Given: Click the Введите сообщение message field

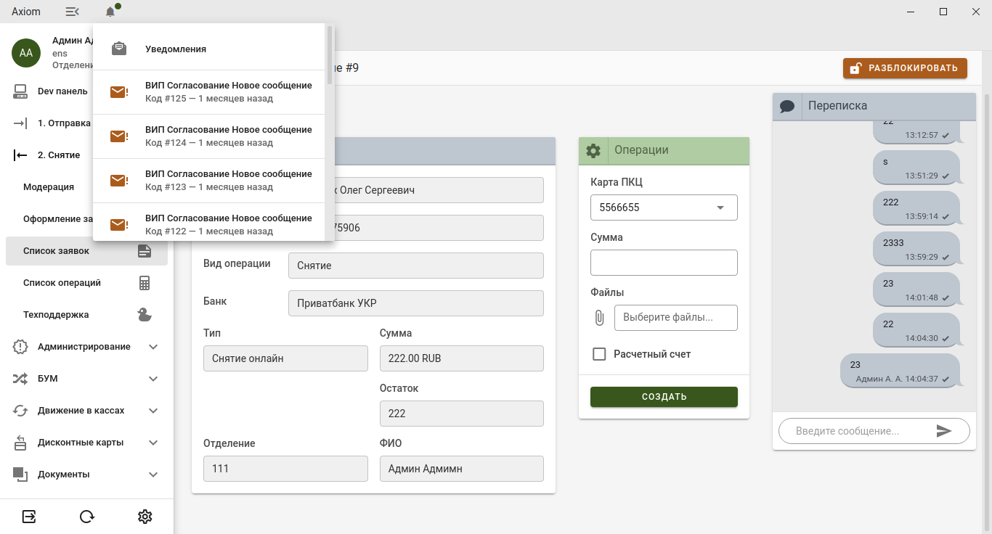Looking at the screenshot, I should pyautogui.click(x=861, y=431).
